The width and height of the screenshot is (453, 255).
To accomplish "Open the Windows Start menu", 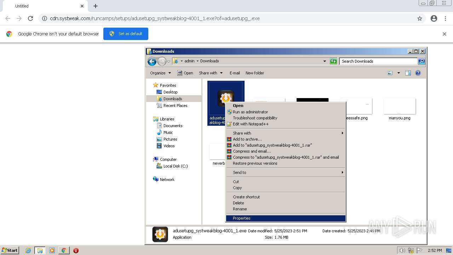I will tap(10, 250).
